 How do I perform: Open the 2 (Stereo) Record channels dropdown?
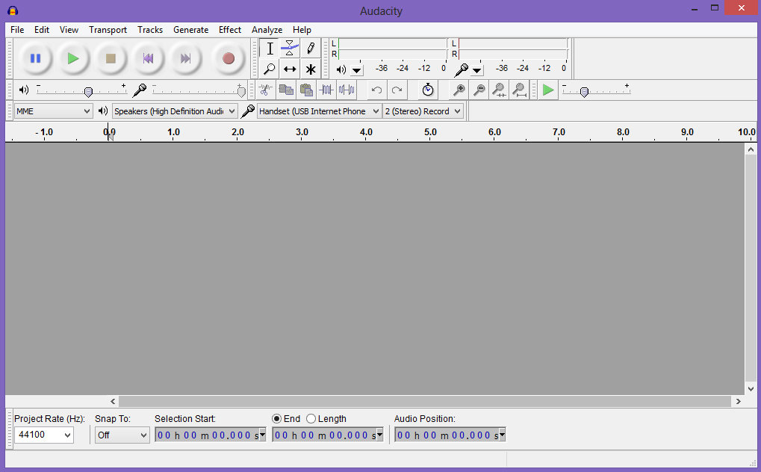pos(423,111)
